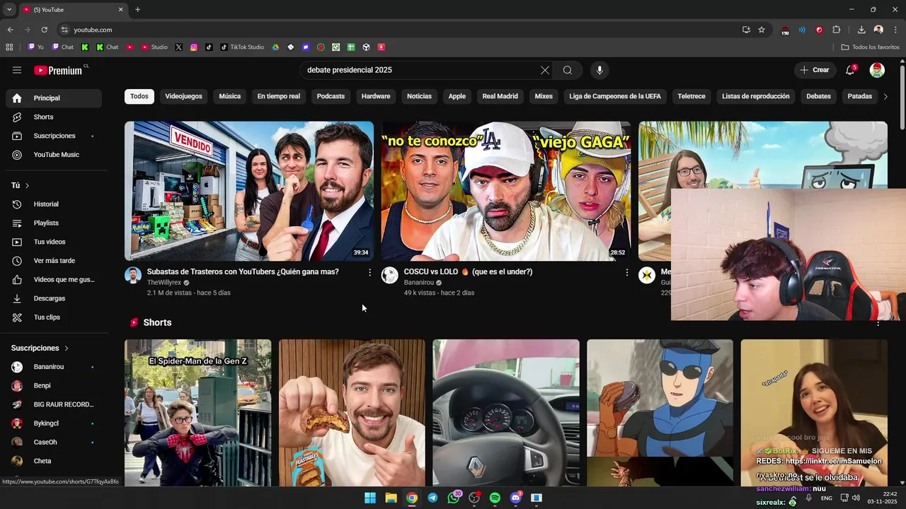Viewport: 906px width, 509px height.
Task: Start voice search with the microphone
Action: pyautogui.click(x=600, y=70)
